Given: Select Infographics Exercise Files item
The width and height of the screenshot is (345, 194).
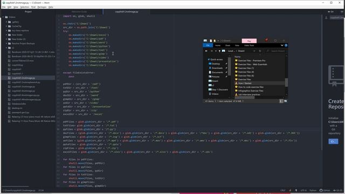Looking at the screenshot, I should pos(251,91).
